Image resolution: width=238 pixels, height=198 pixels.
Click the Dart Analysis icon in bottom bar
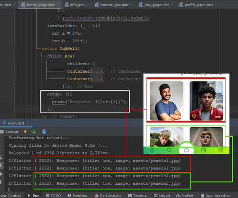[x=96, y=196]
